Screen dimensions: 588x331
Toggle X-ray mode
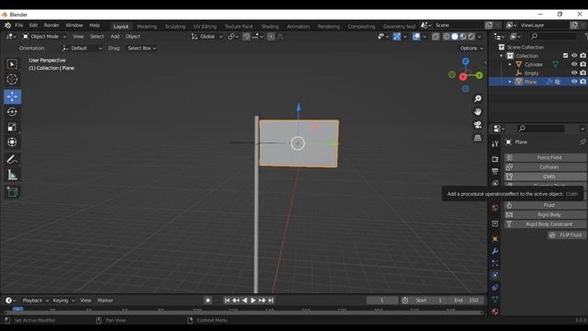[435, 37]
